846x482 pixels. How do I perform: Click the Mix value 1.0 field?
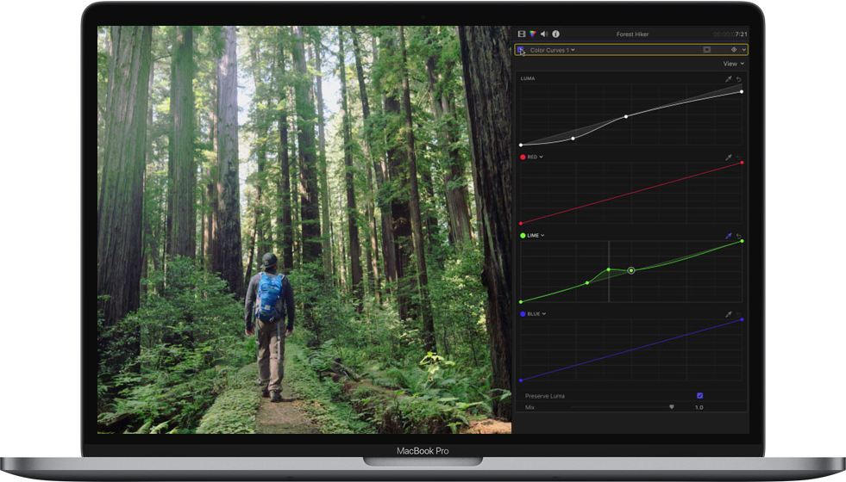pos(699,407)
